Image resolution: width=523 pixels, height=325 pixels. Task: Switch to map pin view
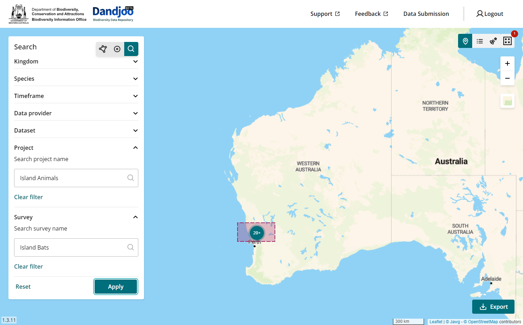point(465,41)
